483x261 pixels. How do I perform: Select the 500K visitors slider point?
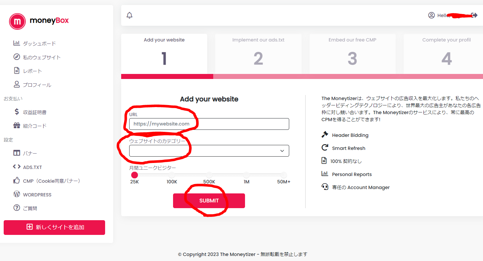[209, 175]
